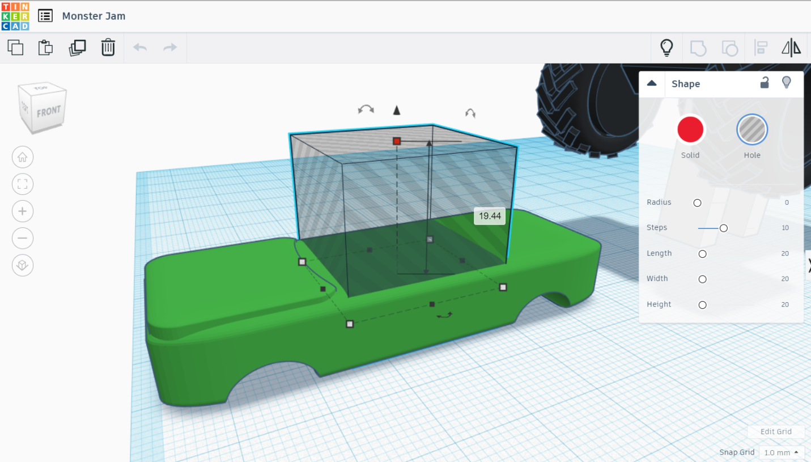Click the Edit Grid button

point(776,431)
